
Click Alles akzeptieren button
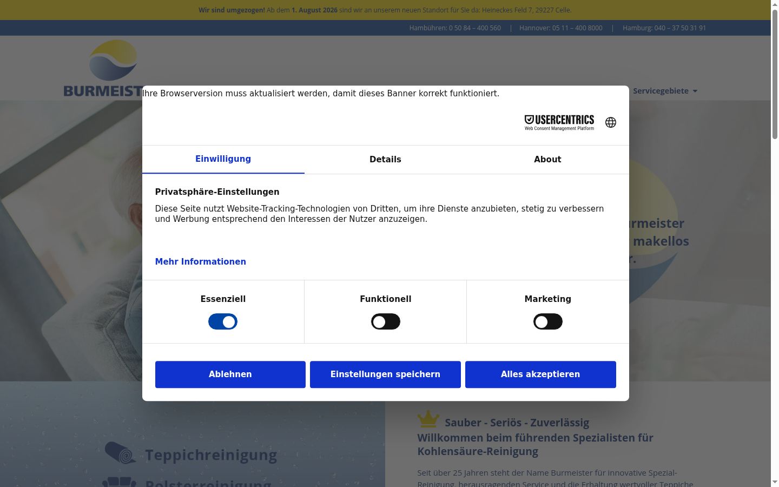click(x=540, y=374)
